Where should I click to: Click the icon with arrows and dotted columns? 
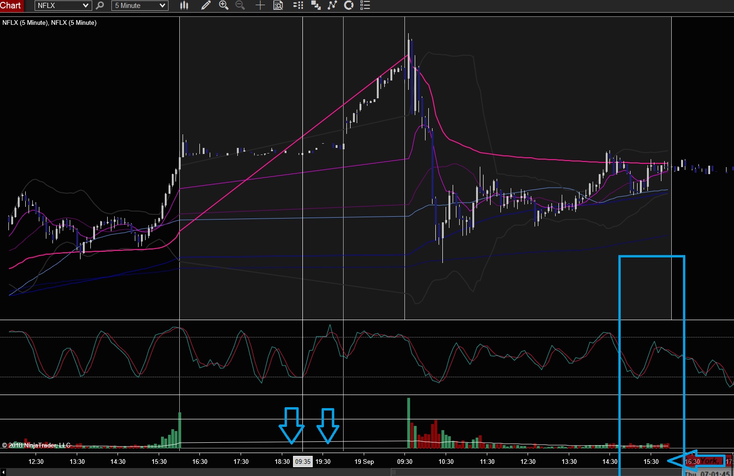298,6
